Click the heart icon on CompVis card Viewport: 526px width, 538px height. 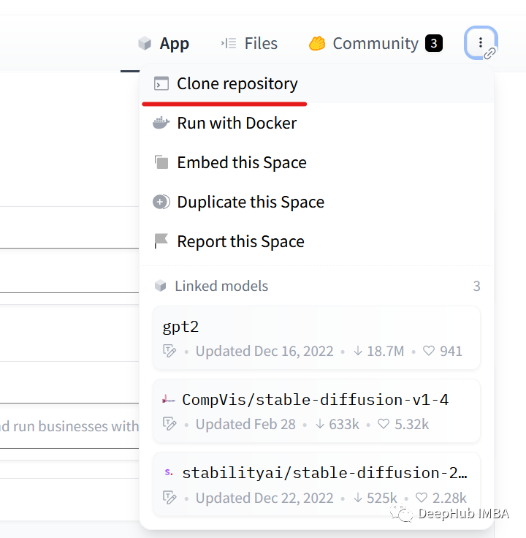pyautogui.click(x=384, y=424)
